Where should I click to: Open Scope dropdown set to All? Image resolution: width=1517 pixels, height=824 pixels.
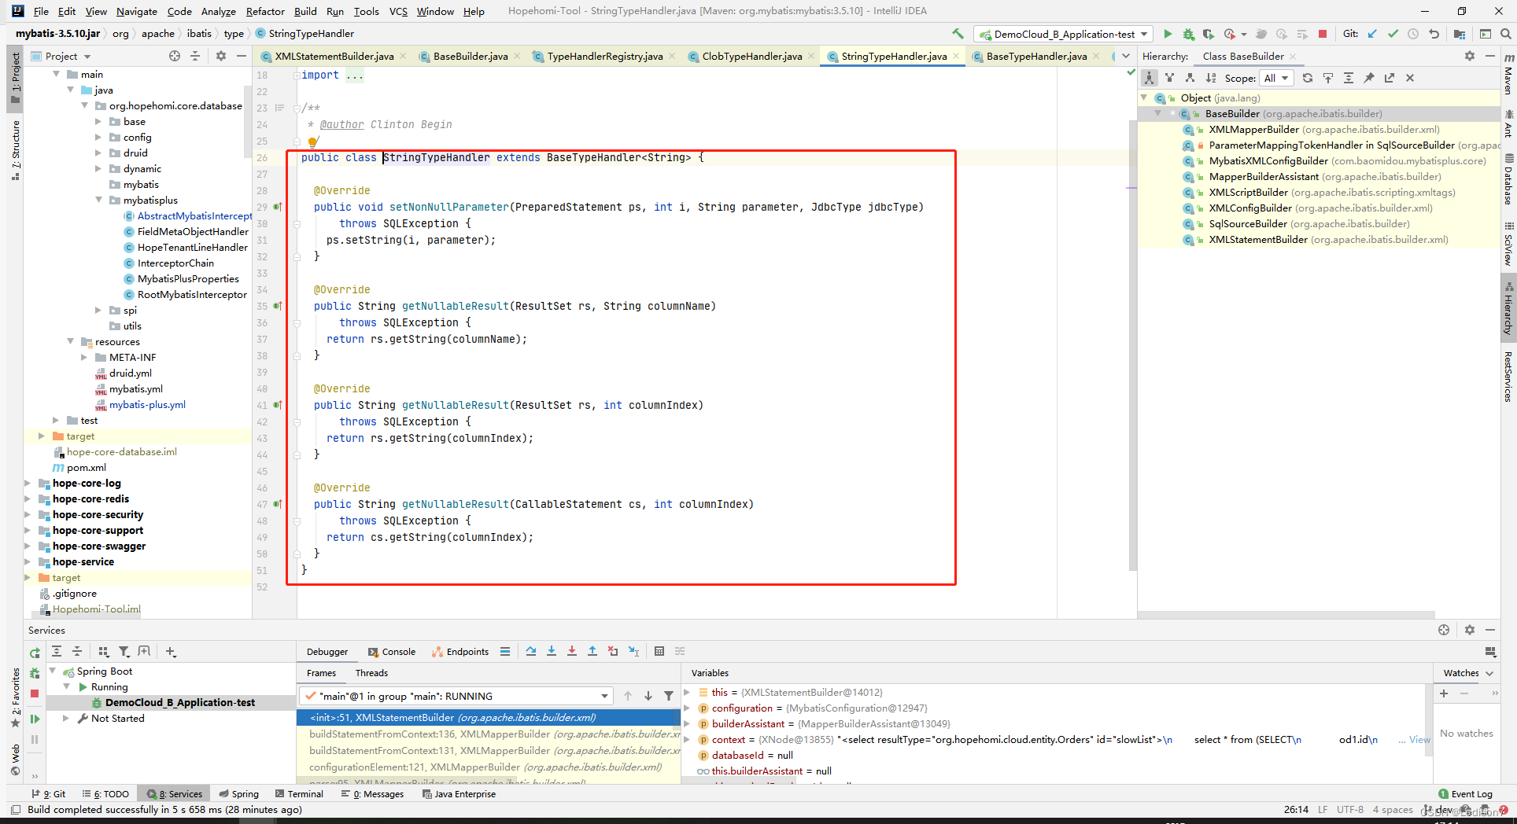pos(1276,78)
